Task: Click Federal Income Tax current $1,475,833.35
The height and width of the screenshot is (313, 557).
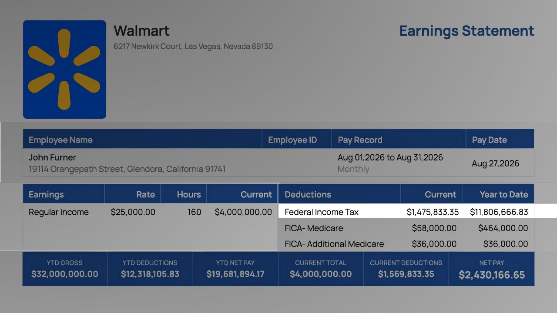Action: (x=433, y=212)
